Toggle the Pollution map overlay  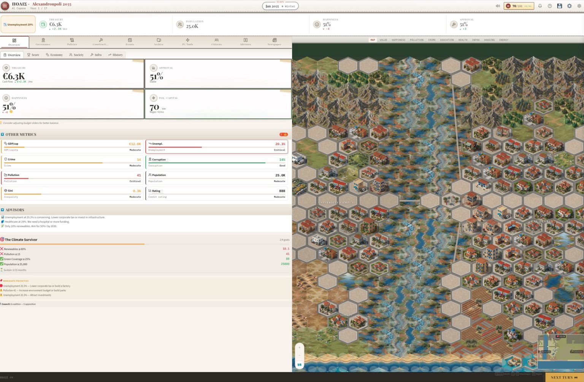417,40
